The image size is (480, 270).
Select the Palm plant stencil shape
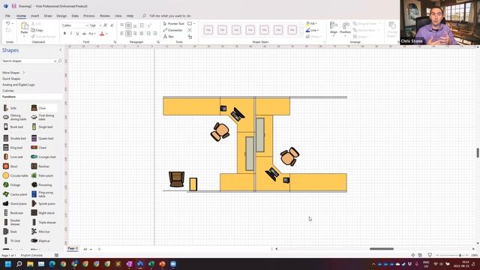[x=42, y=175]
